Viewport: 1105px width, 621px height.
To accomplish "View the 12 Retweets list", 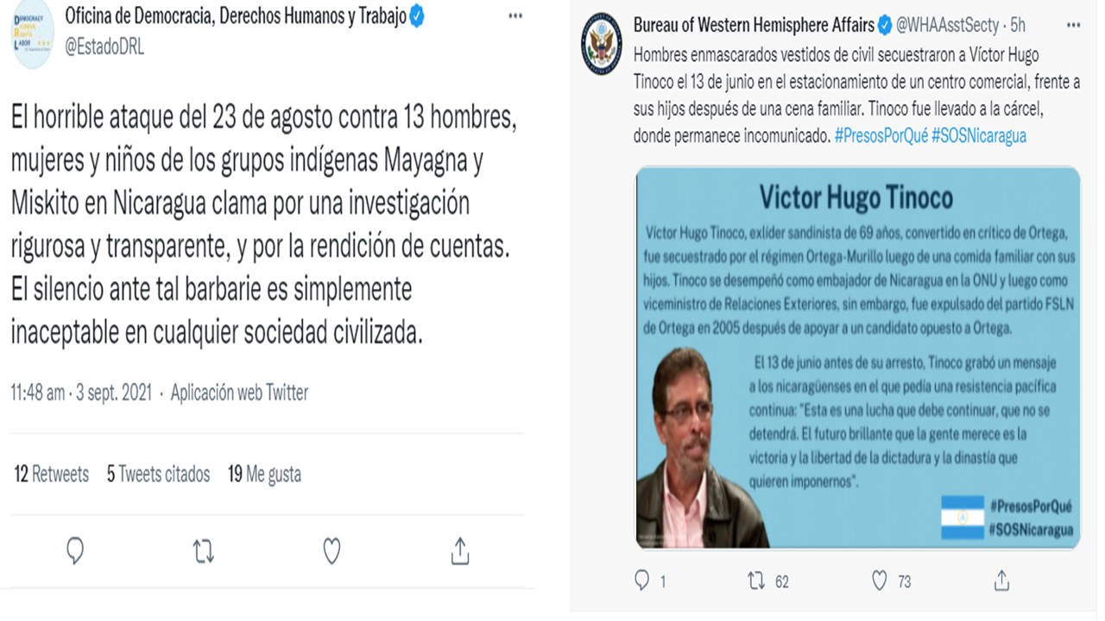I will (52, 474).
